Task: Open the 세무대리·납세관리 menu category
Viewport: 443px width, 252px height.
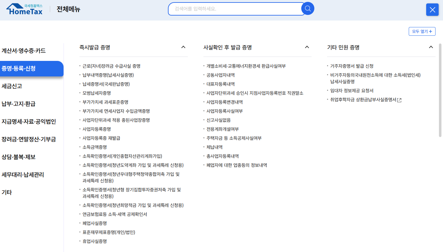Action: (23, 175)
